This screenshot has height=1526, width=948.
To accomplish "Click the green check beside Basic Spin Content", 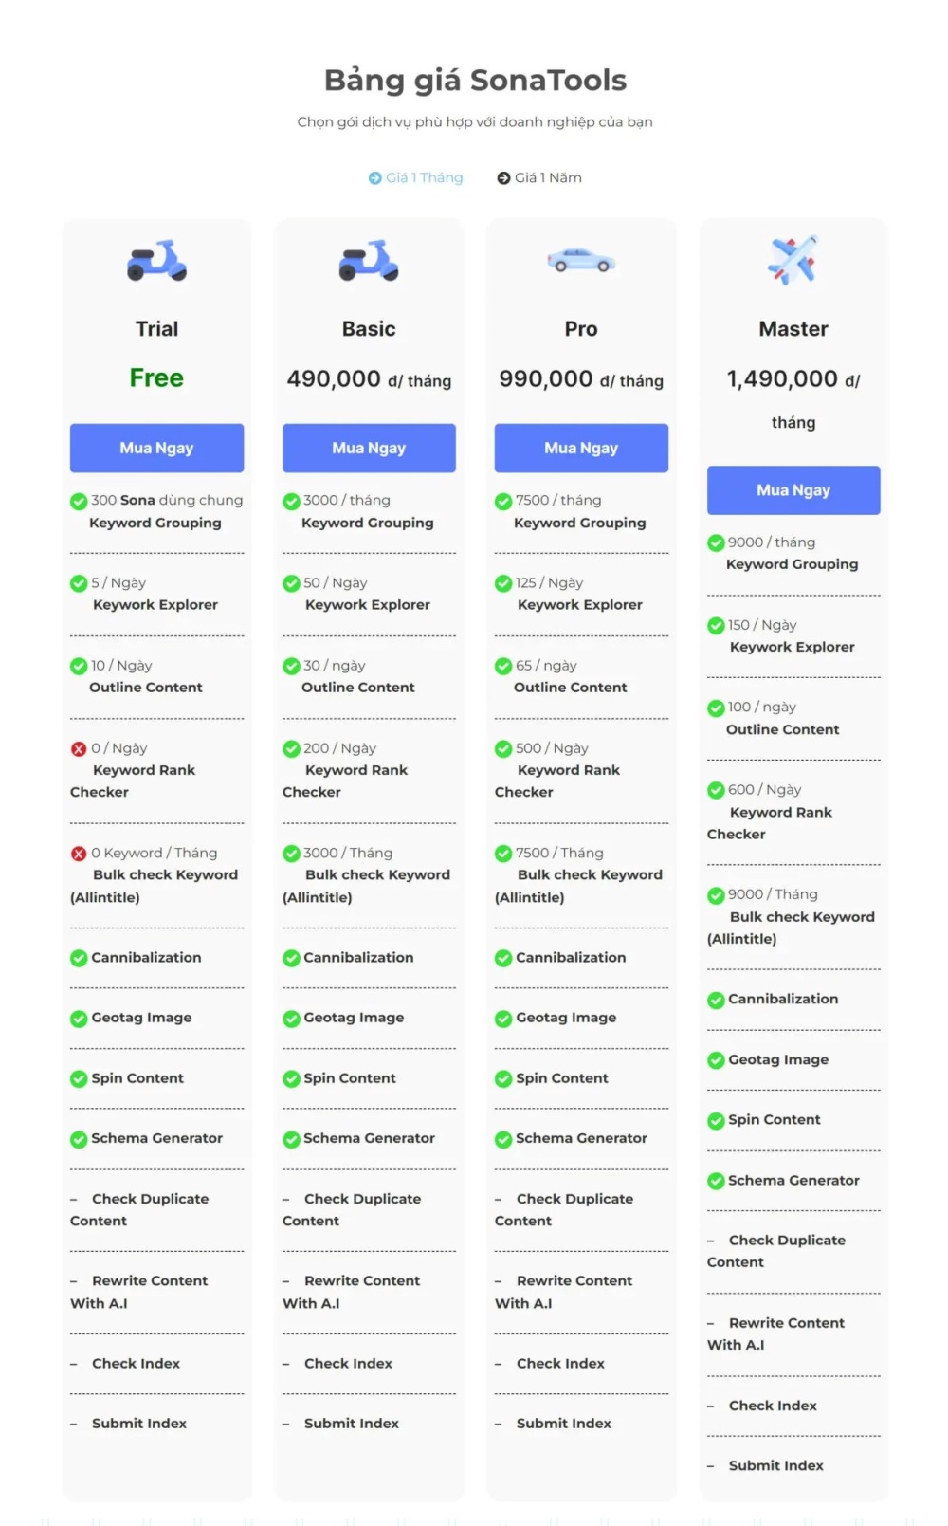I will point(291,1079).
